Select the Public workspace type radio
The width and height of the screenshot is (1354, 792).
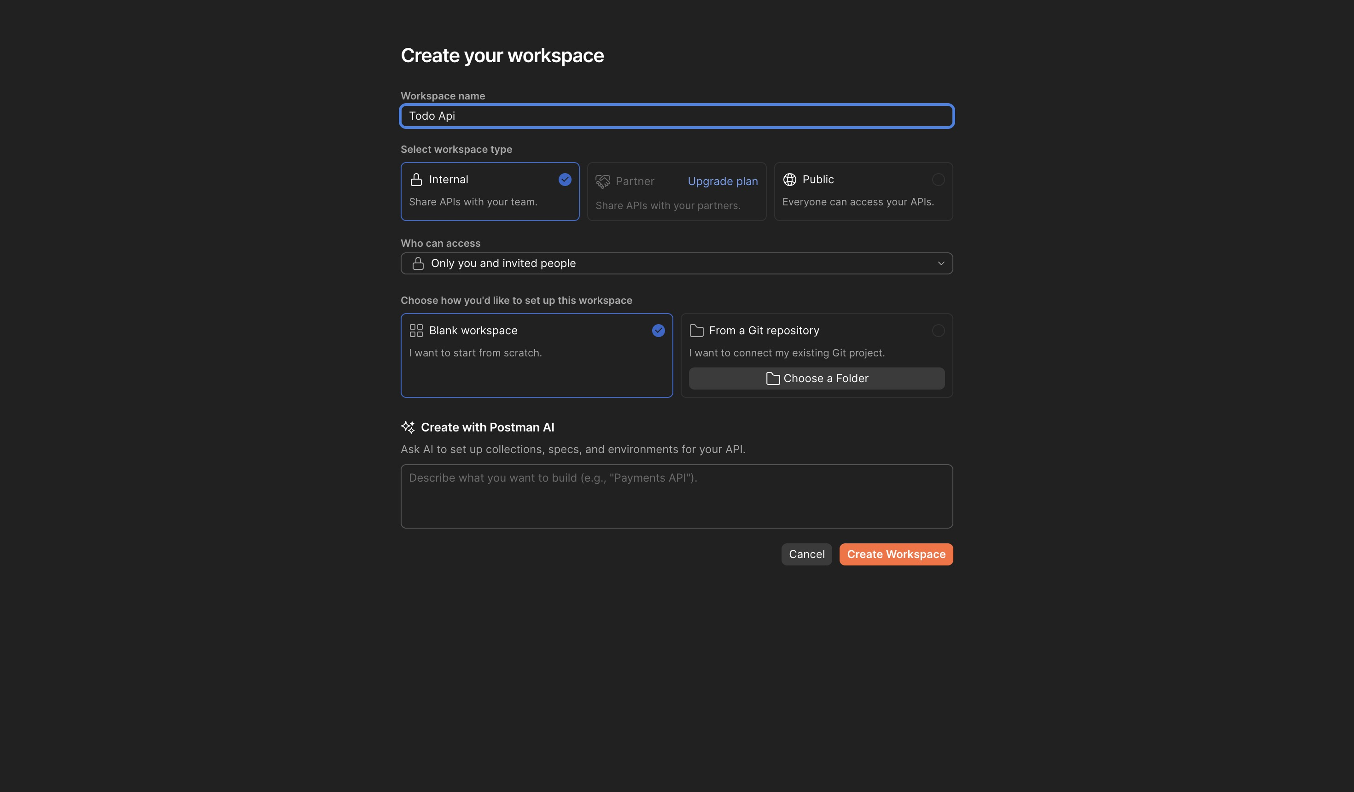click(x=938, y=180)
